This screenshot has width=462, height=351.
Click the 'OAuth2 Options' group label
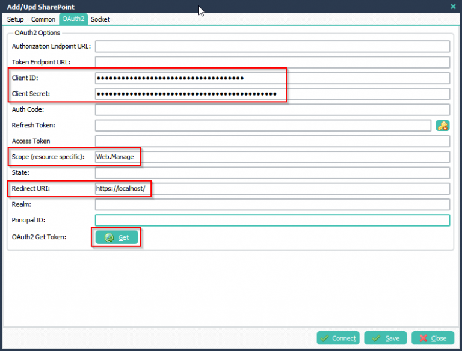point(37,33)
